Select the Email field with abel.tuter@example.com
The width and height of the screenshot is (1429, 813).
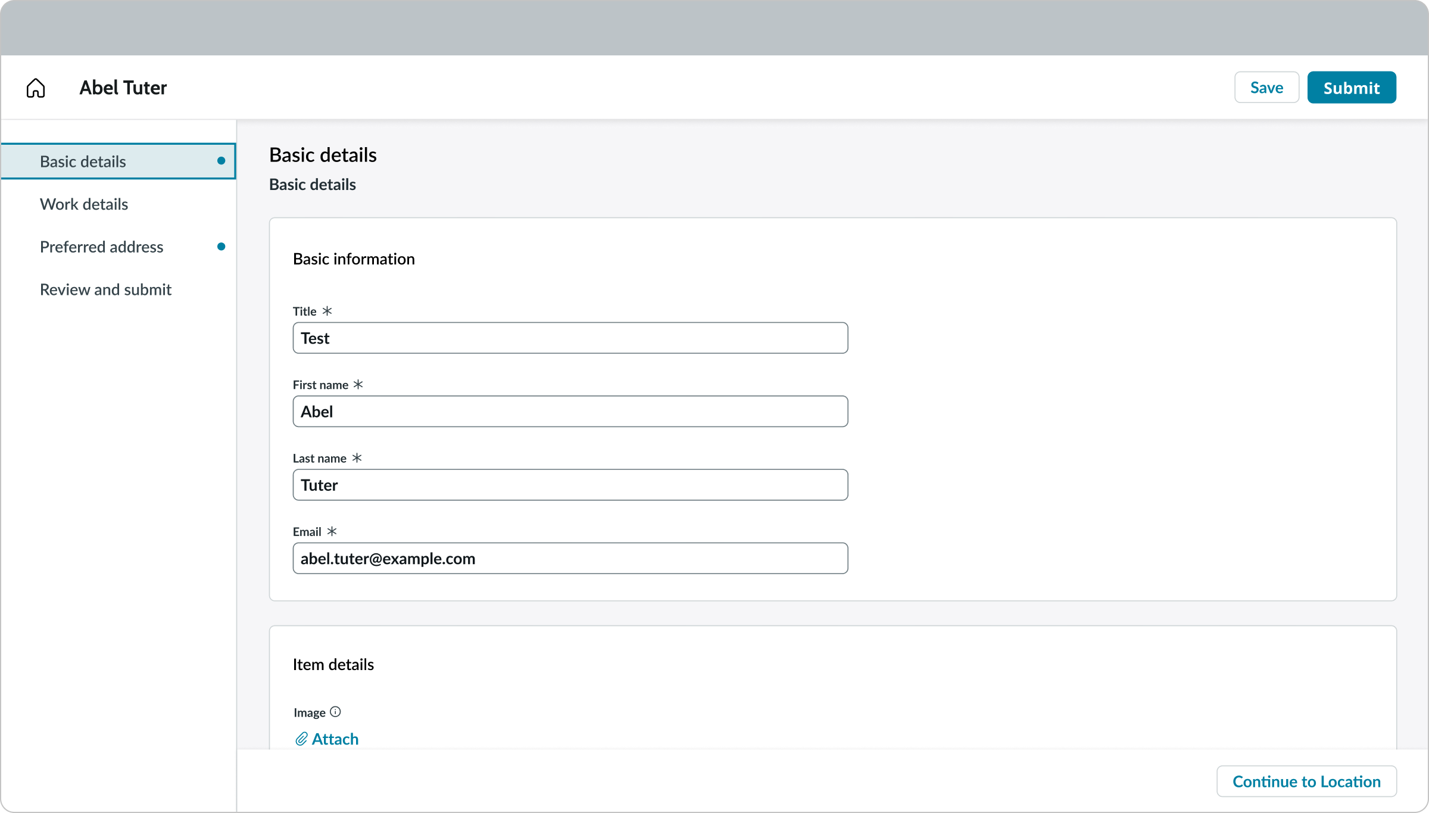pyautogui.click(x=569, y=558)
